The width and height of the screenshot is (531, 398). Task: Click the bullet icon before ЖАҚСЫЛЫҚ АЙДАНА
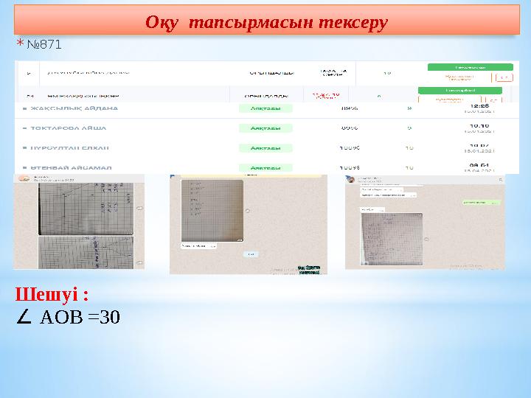pos(24,108)
